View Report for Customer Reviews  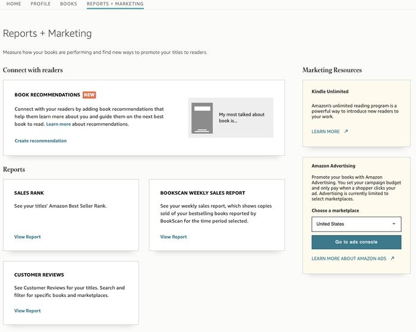click(x=27, y=311)
